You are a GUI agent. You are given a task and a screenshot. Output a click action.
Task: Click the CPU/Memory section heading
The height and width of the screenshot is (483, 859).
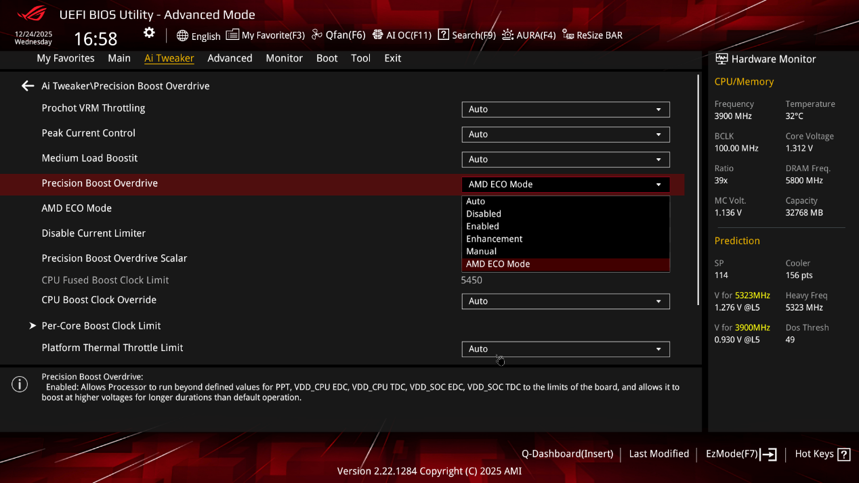pos(744,82)
